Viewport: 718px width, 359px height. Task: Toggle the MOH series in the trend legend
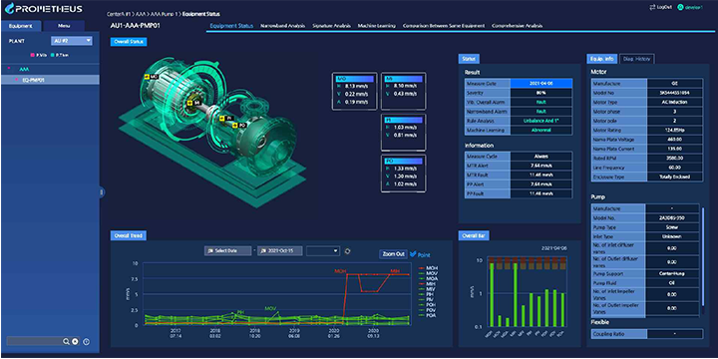click(428, 267)
